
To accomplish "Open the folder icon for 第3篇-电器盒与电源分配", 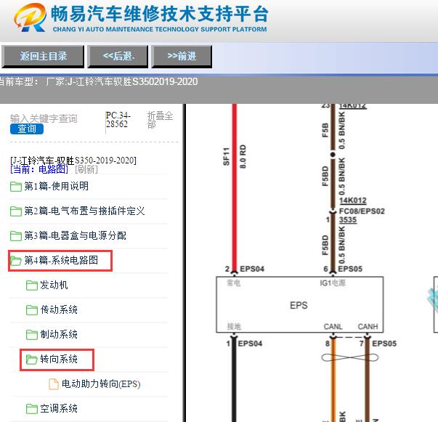I will click(x=16, y=236).
